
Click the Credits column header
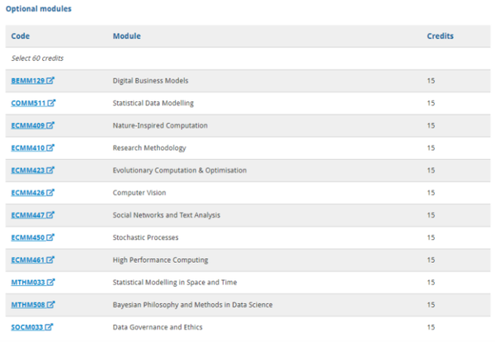coord(440,36)
